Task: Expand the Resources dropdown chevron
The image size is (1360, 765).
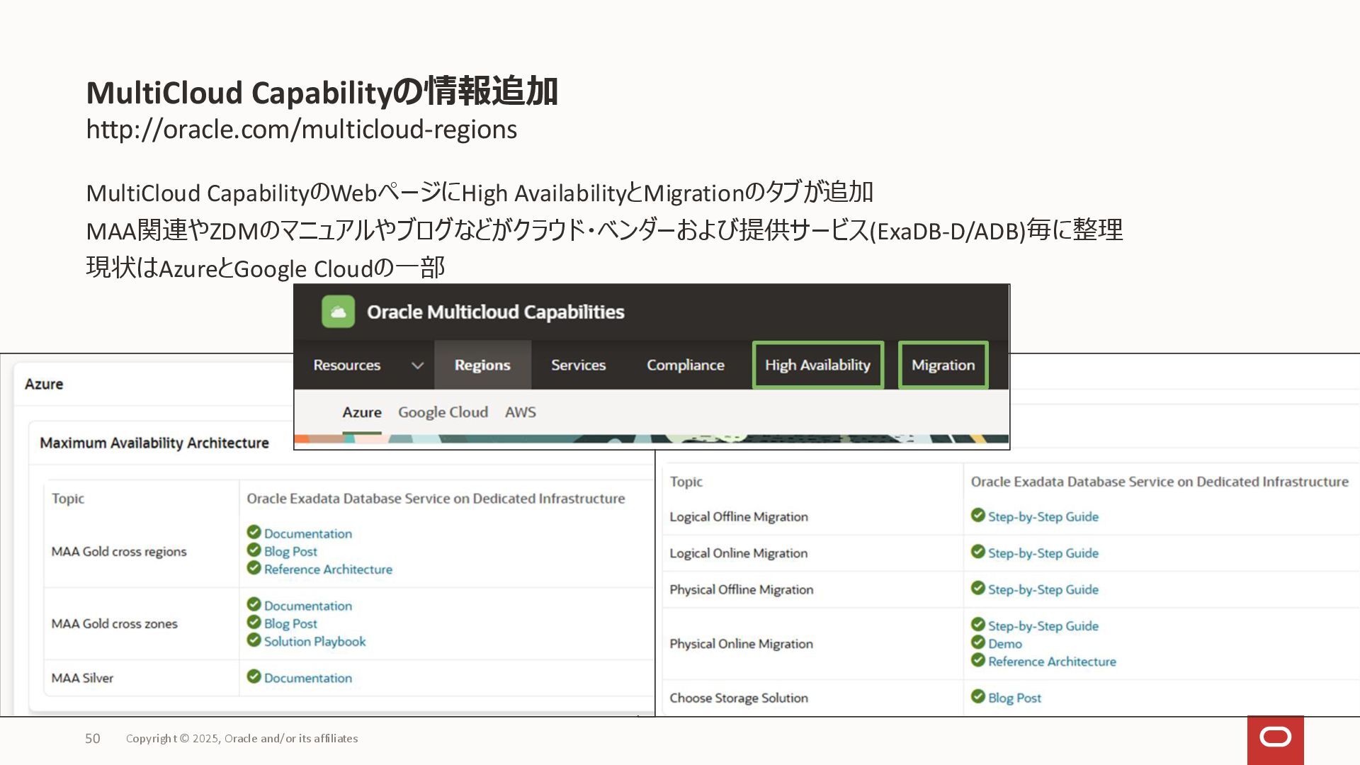Action: click(x=417, y=365)
